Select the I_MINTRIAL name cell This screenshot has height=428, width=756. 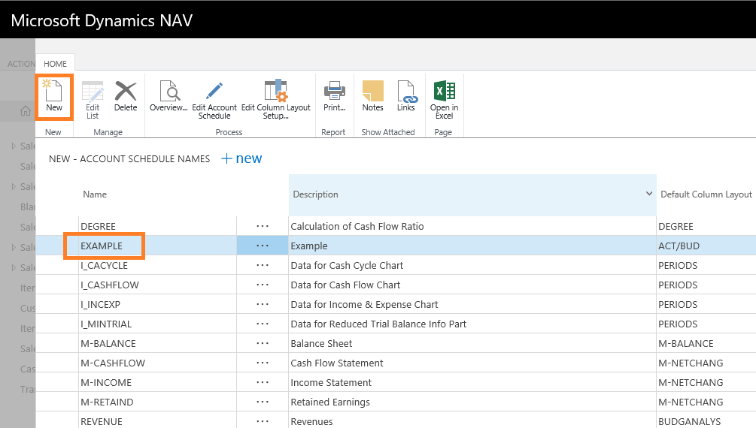pyautogui.click(x=158, y=324)
